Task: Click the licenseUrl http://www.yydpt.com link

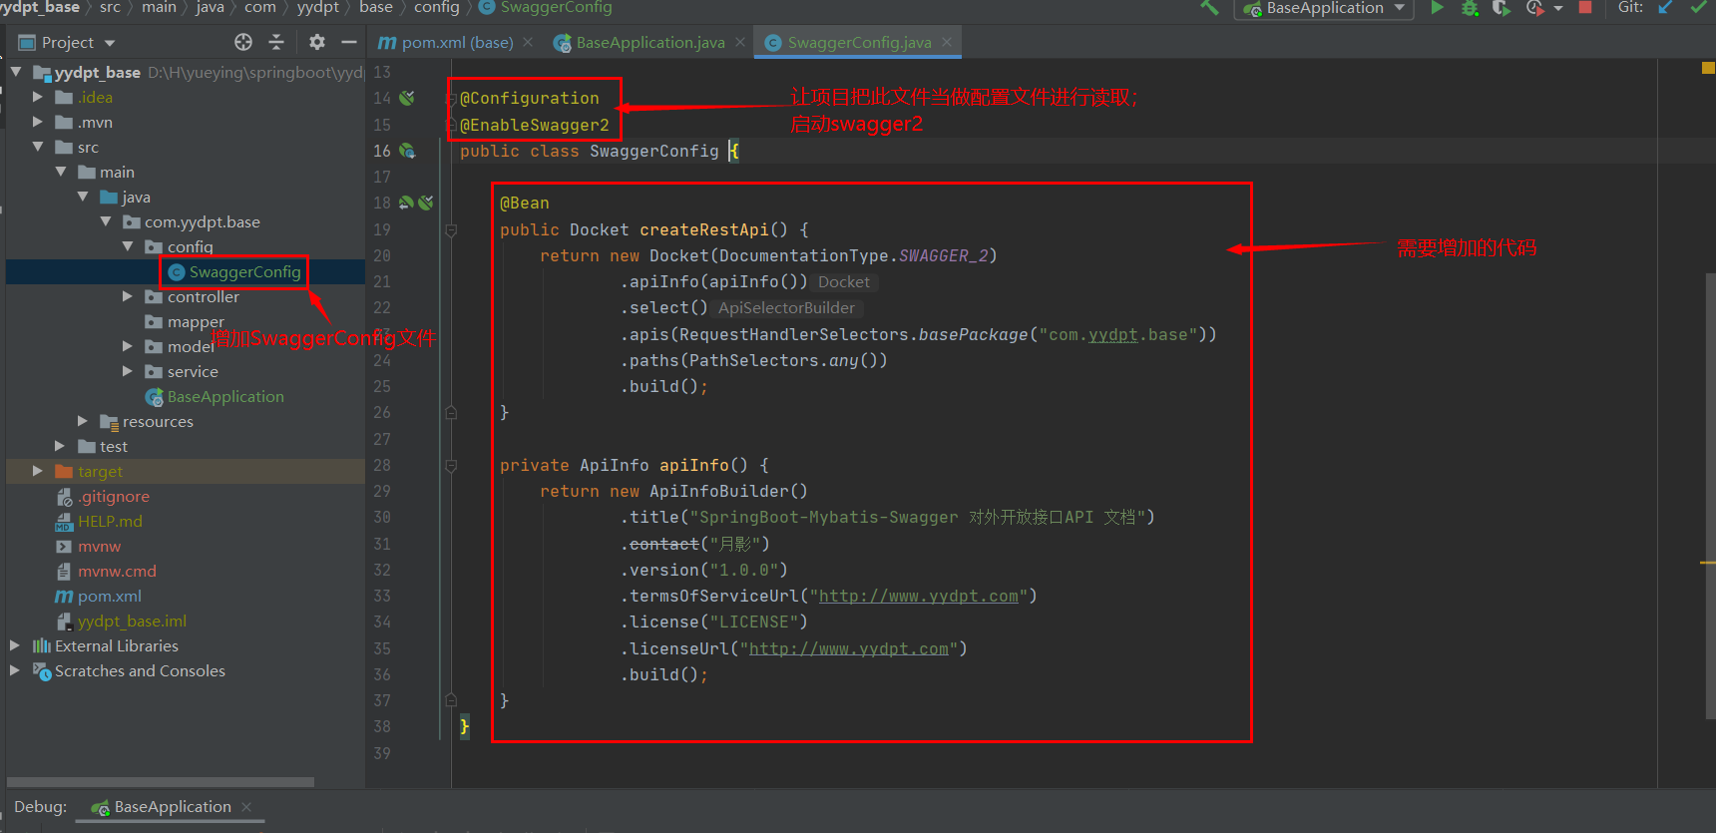Action: click(x=849, y=649)
